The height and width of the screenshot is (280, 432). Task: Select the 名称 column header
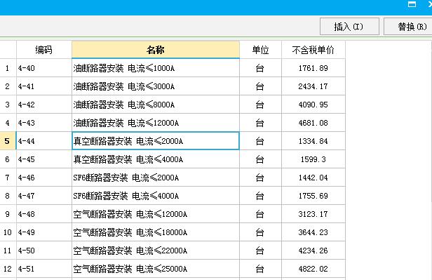(x=156, y=50)
